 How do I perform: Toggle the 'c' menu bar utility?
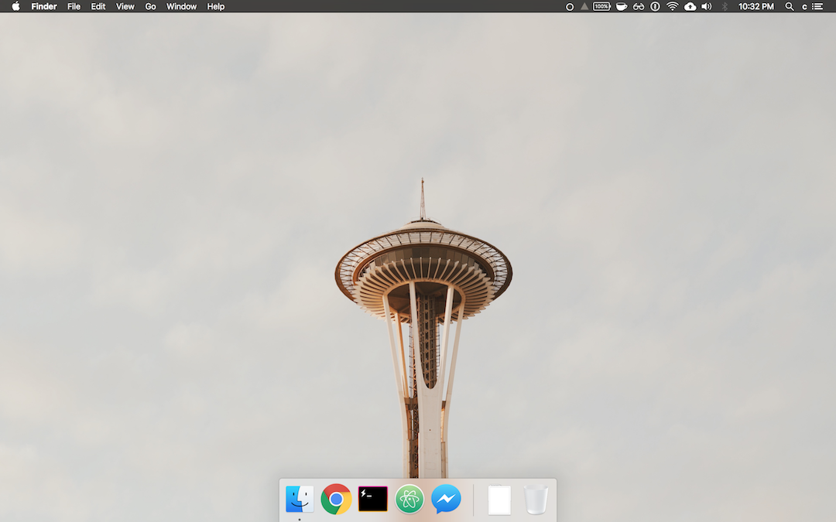click(x=803, y=6)
